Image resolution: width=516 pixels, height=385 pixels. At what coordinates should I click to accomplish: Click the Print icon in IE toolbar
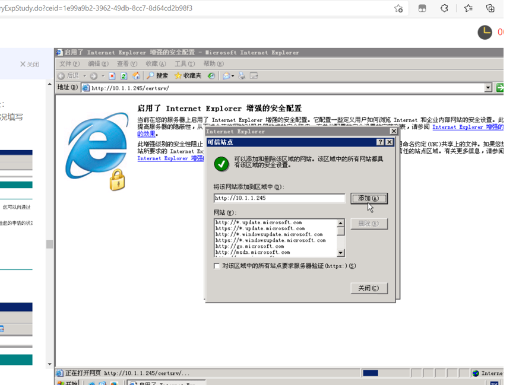point(242,75)
